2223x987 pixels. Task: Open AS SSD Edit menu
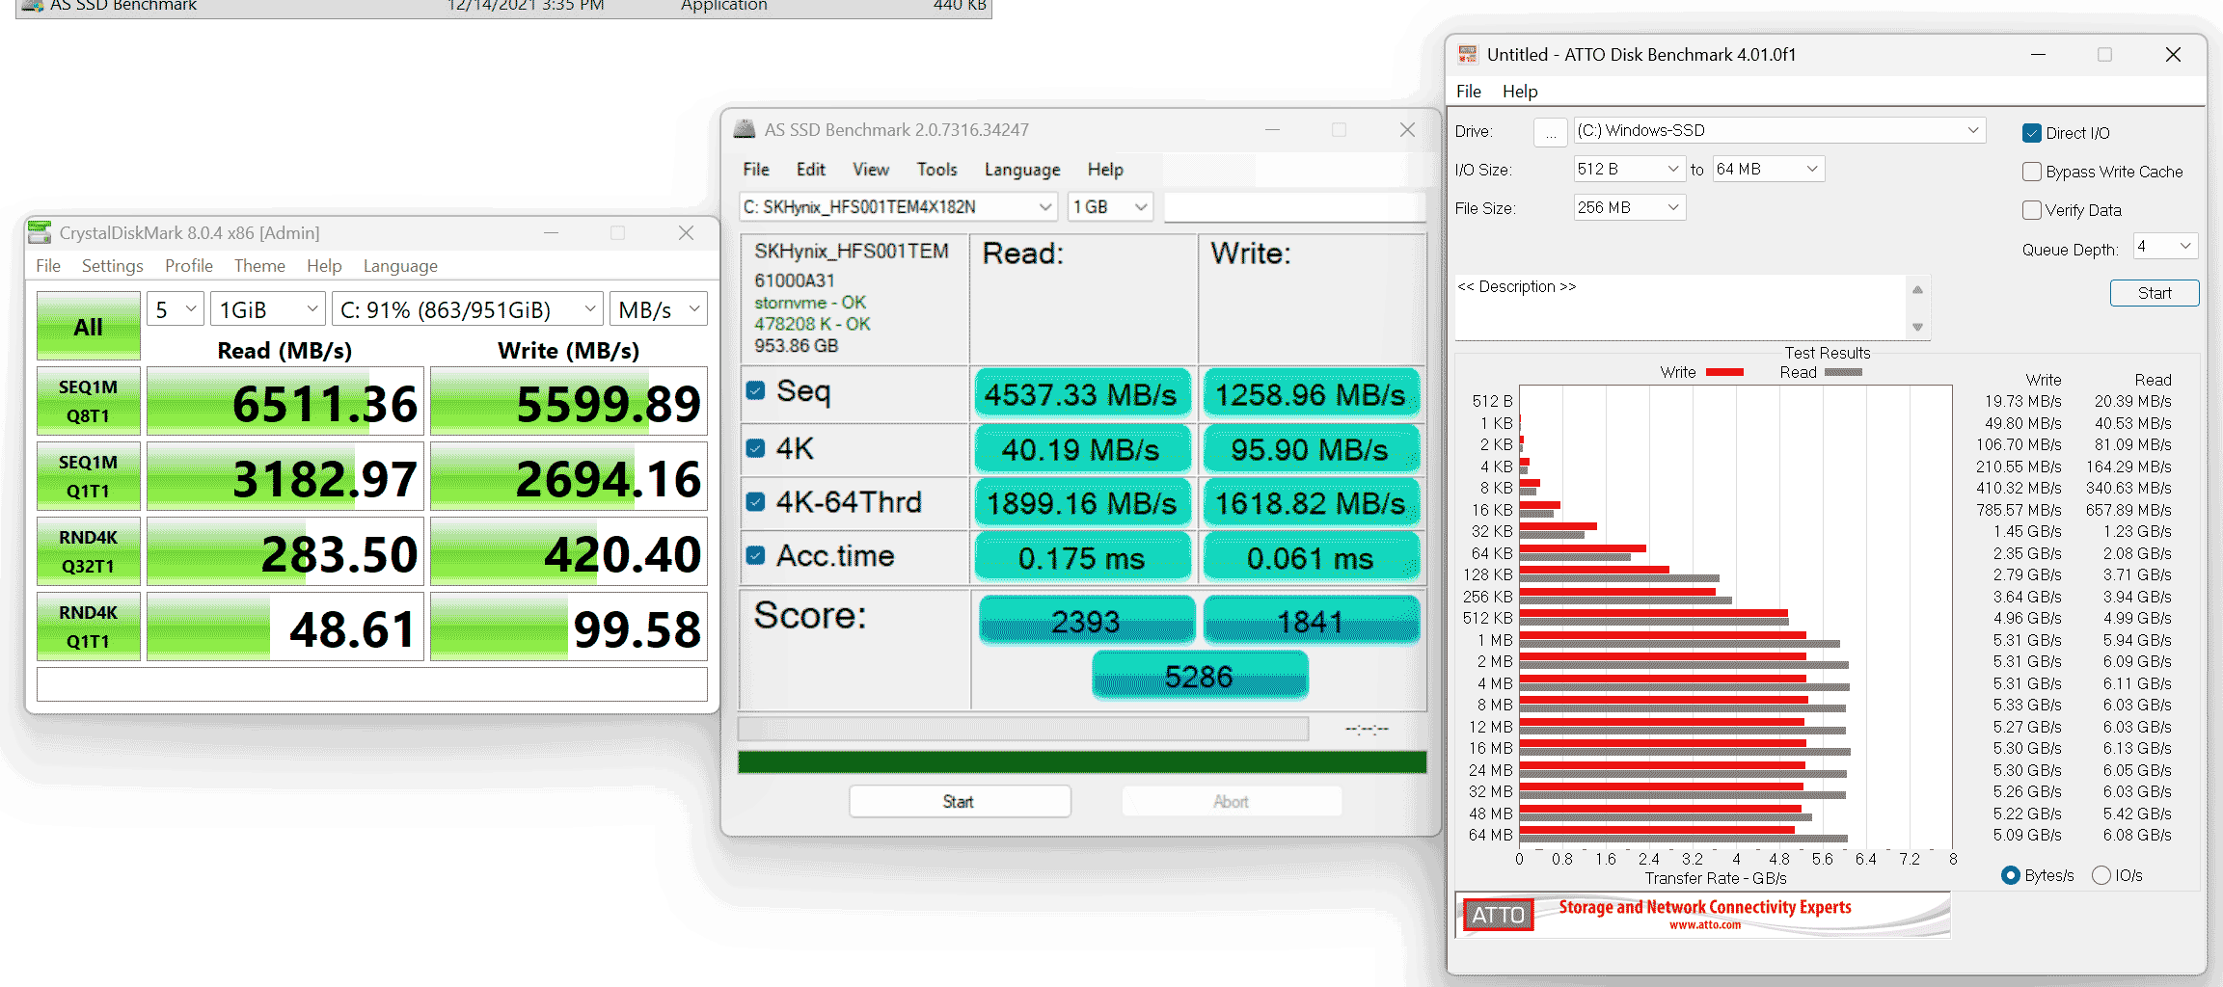[x=811, y=170]
